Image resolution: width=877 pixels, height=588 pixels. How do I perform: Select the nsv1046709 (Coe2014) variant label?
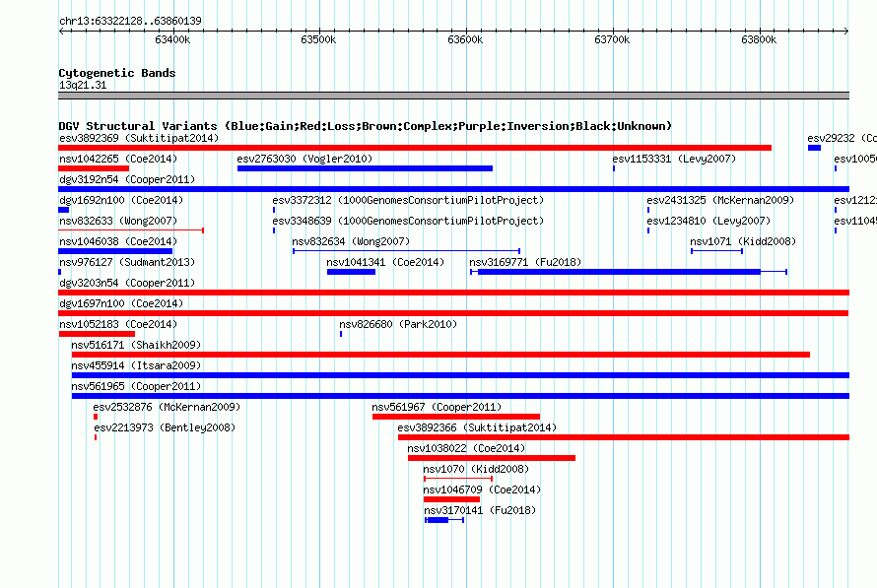point(482,490)
